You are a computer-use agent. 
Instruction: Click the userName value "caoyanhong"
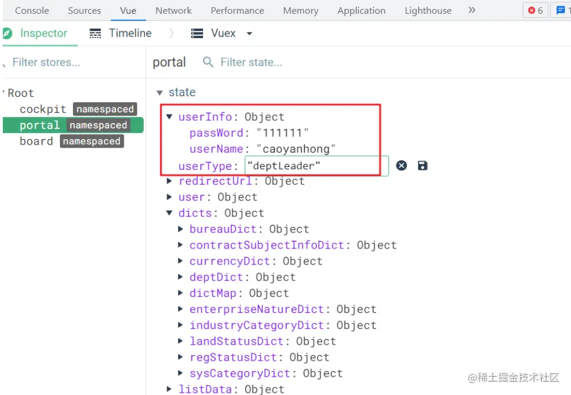[295, 149]
